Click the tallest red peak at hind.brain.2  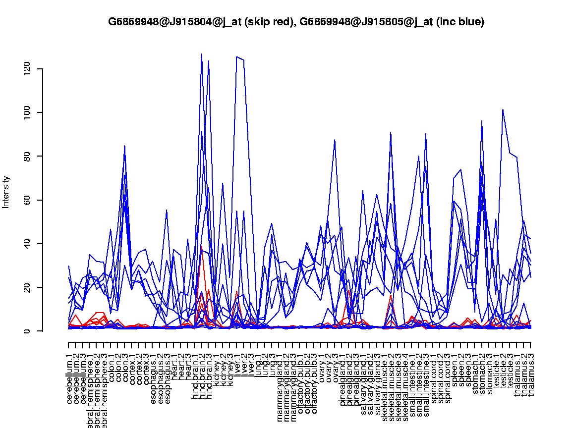pos(201,246)
